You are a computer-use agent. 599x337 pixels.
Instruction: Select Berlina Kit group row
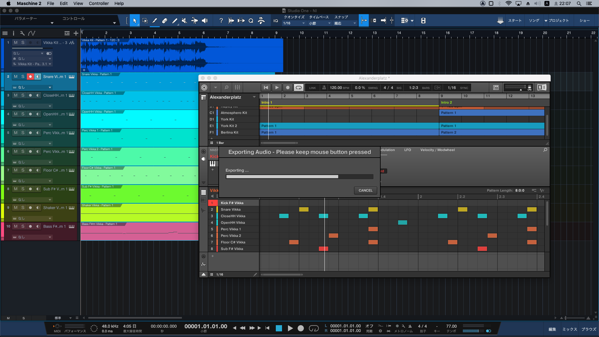234,132
